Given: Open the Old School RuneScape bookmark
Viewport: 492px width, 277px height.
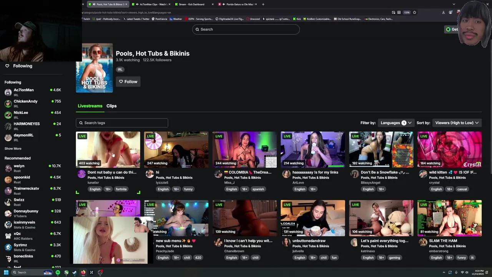Looking at the screenshot, I should pyautogui.click(x=347, y=19).
